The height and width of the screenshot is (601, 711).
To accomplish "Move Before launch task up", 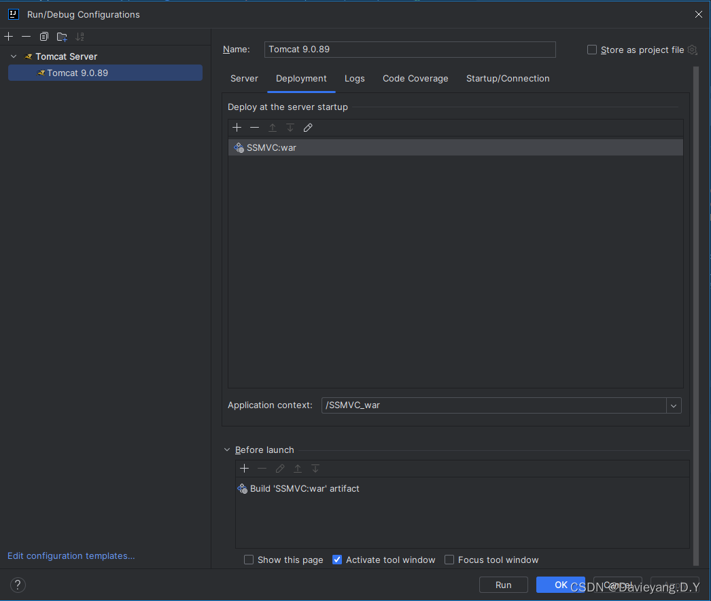I will pos(298,469).
